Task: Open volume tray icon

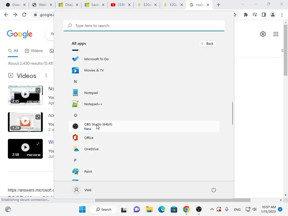Action: pos(255,209)
